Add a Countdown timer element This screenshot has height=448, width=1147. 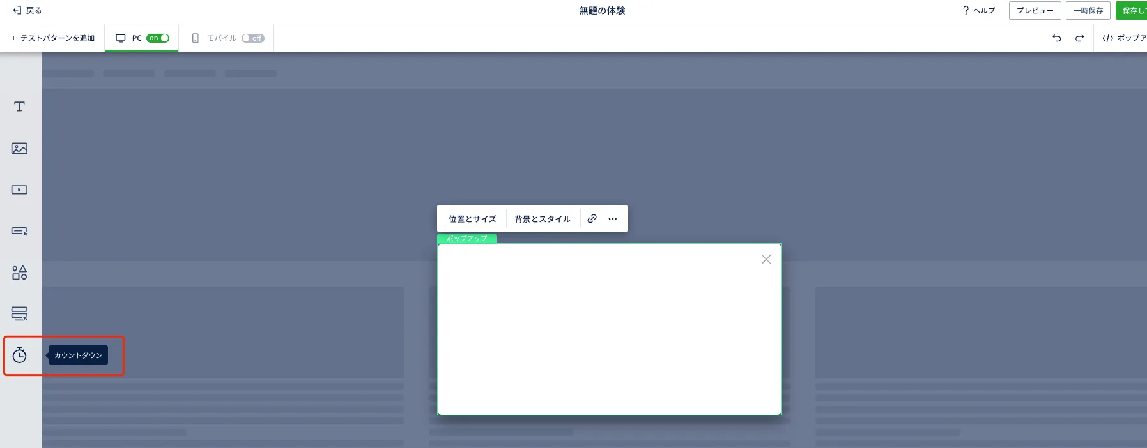pos(20,355)
